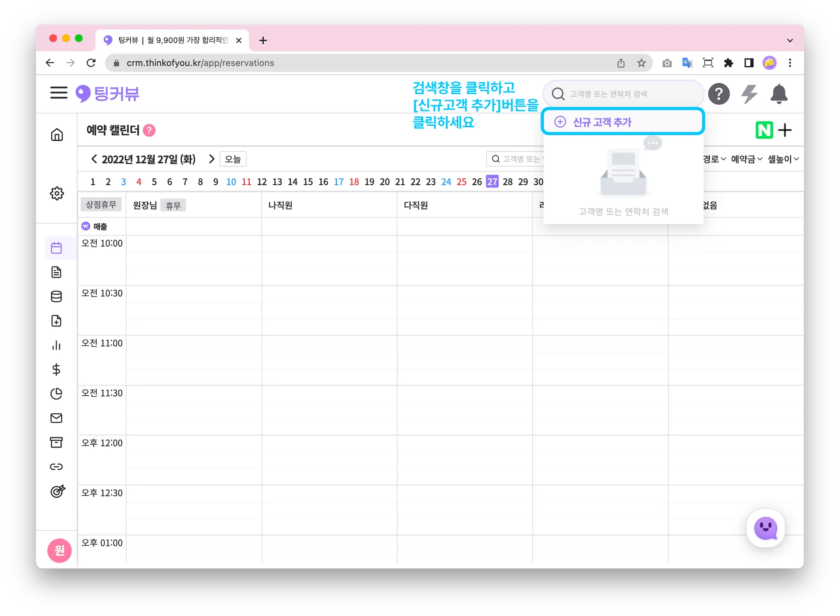Expand the 셀높이 dropdown
Image resolution: width=840 pixels, height=616 pixels.
783,159
